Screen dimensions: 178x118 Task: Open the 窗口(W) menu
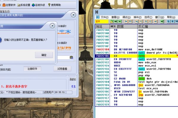(x=160, y=17)
